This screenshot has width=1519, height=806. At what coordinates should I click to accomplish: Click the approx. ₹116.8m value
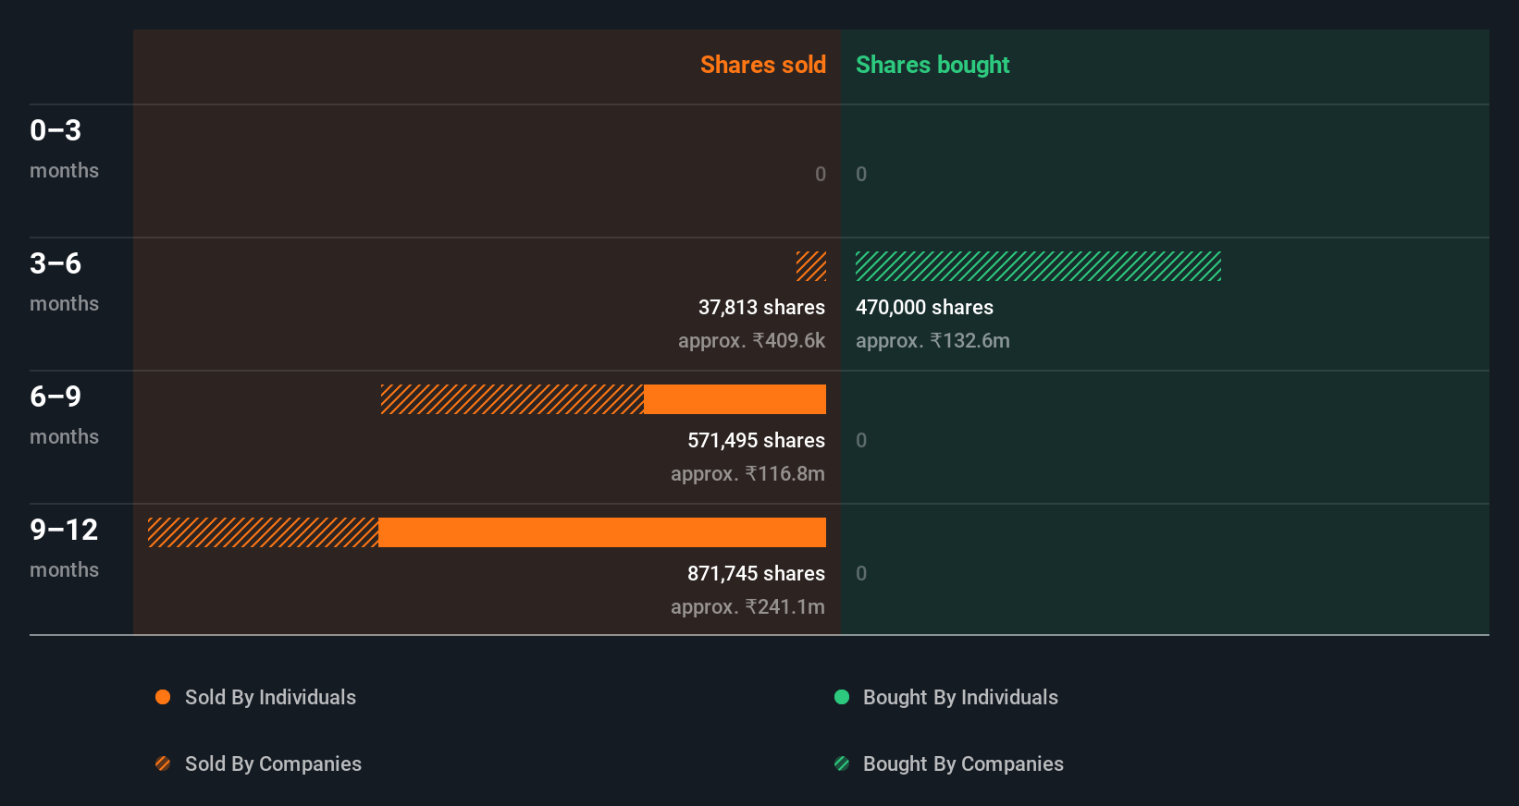[747, 473]
